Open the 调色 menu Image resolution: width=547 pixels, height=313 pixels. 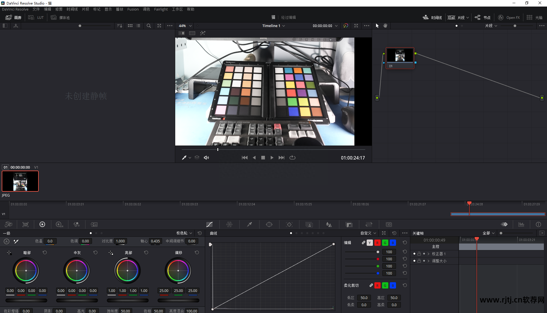[x=146, y=9]
